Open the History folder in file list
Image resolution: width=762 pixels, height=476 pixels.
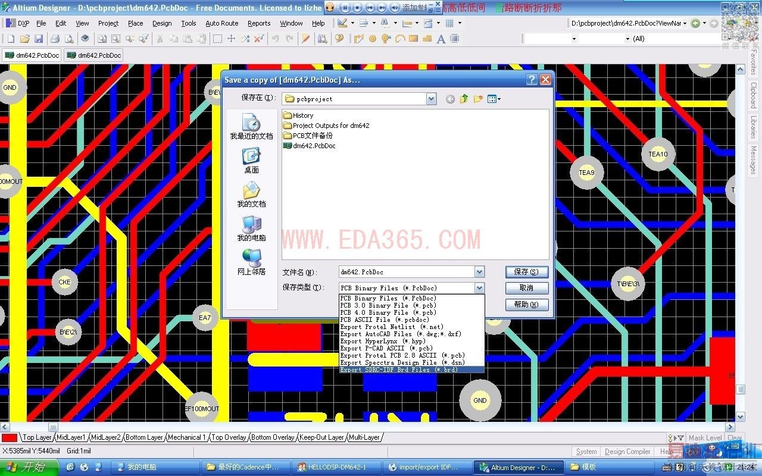[x=298, y=115]
